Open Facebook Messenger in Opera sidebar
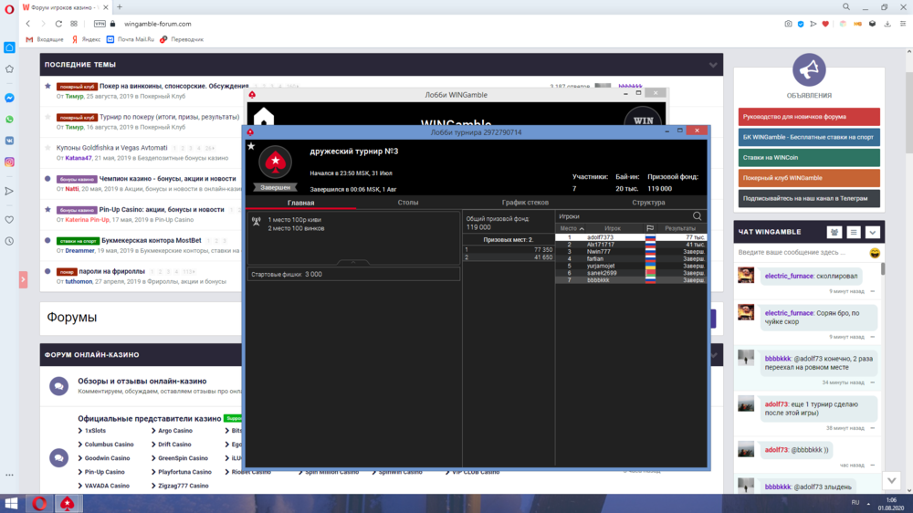Viewport: 913px width, 513px height. tap(9, 98)
